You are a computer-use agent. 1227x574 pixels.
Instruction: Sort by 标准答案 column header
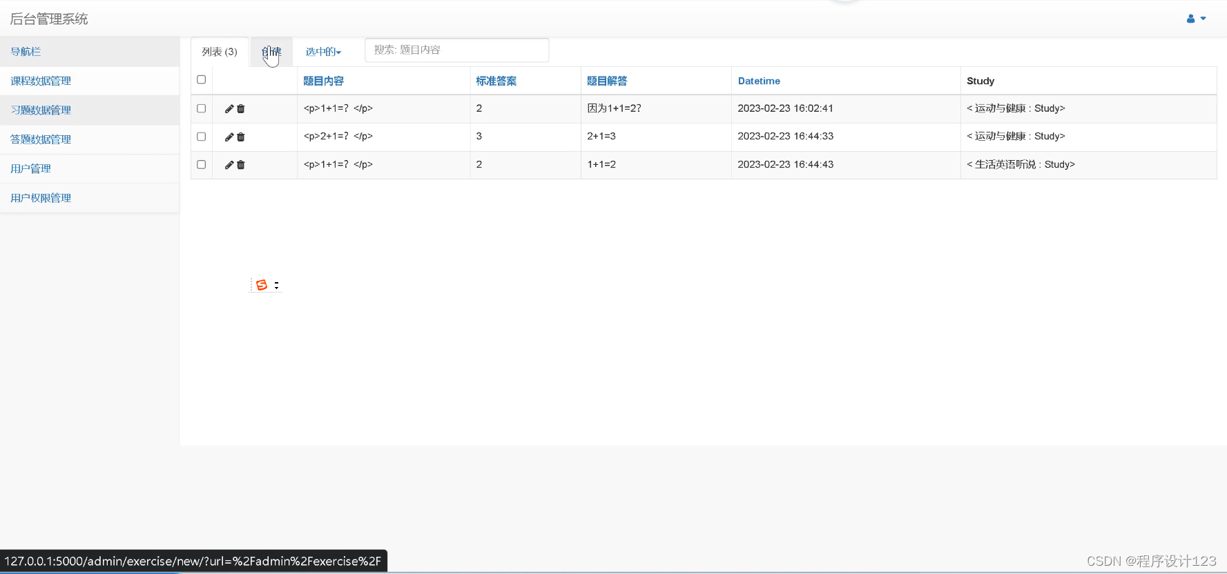coord(496,81)
